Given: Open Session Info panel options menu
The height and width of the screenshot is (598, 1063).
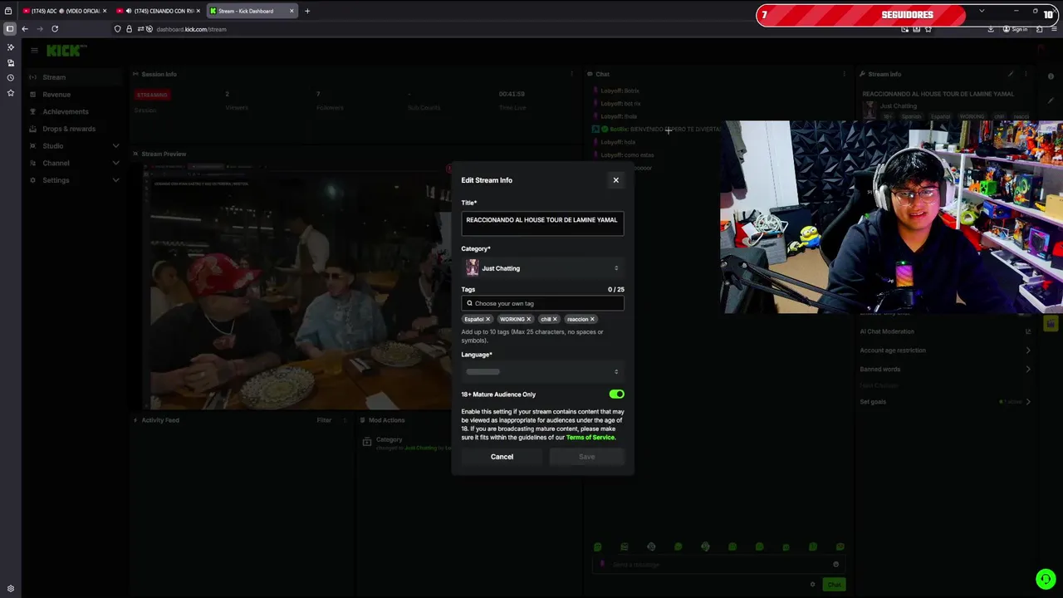Looking at the screenshot, I should pyautogui.click(x=571, y=74).
